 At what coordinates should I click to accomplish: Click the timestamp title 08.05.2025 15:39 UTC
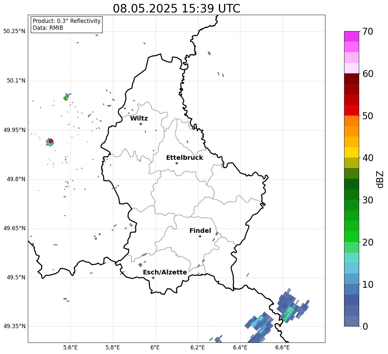(176, 9)
